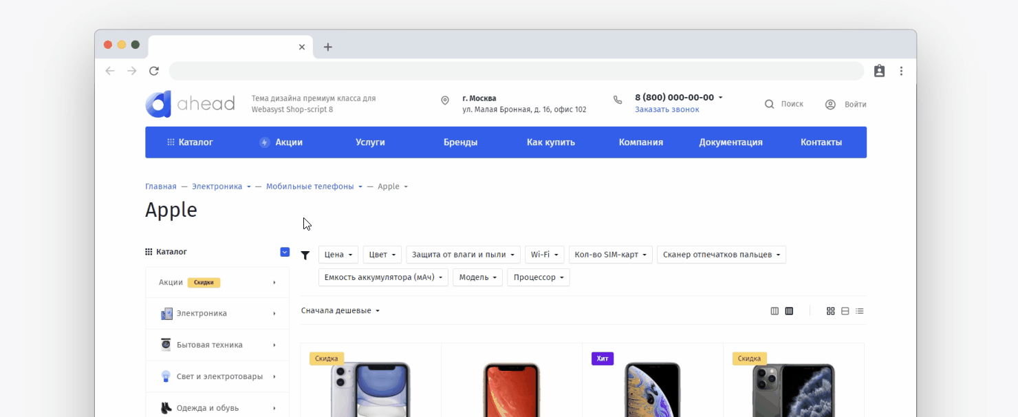Open the Сначала дешевые sort dropdown

(x=340, y=311)
